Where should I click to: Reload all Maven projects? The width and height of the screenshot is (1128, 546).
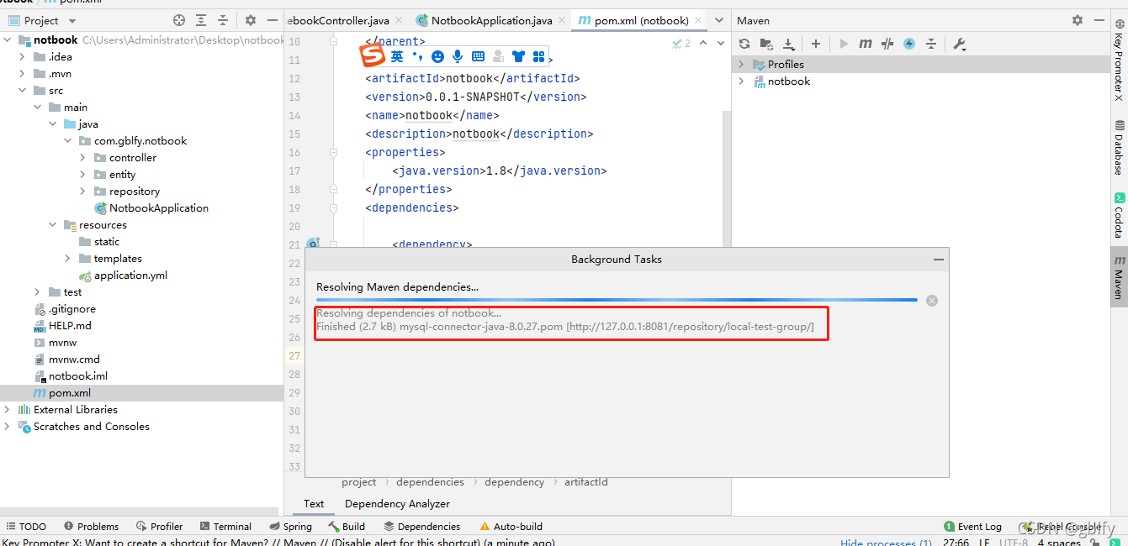coord(744,44)
